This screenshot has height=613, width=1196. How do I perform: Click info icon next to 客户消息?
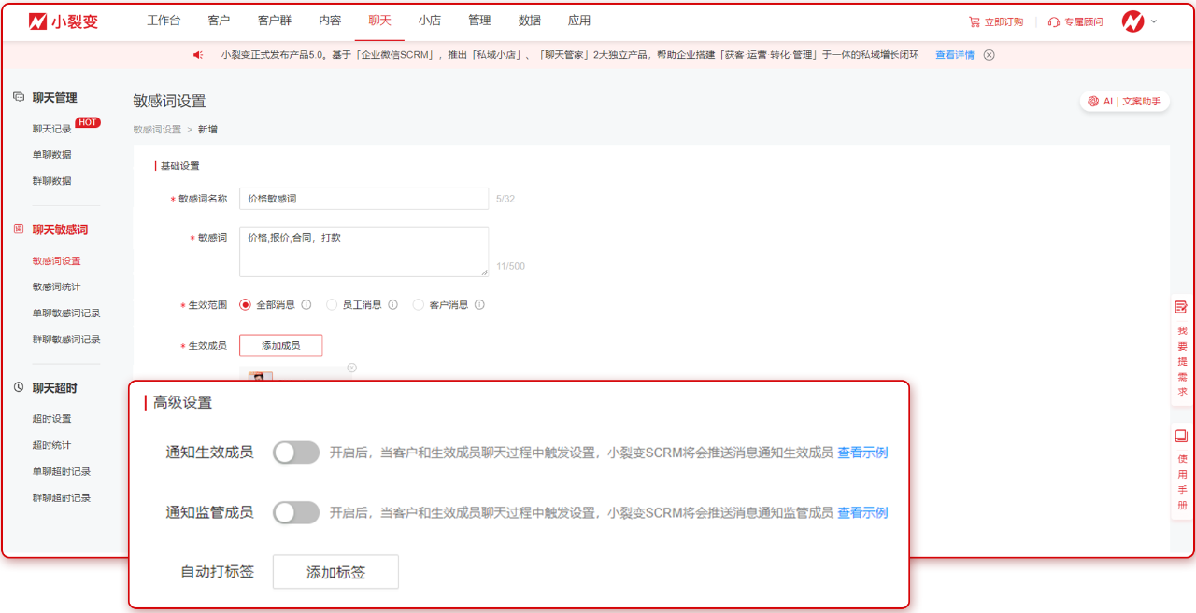pos(479,305)
